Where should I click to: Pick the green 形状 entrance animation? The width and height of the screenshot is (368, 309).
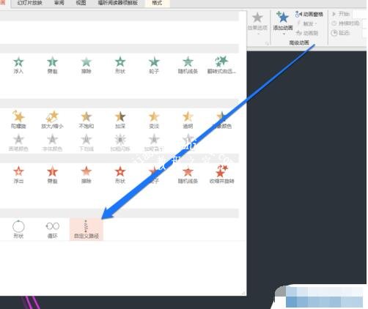(120, 65)
